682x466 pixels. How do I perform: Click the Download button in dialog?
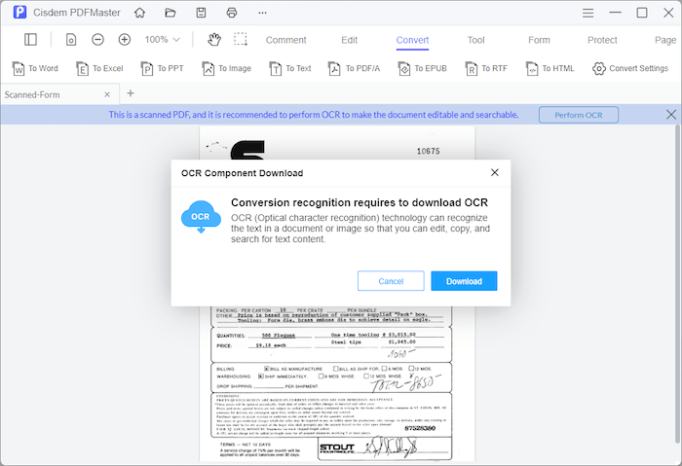[x=464, y=281]
